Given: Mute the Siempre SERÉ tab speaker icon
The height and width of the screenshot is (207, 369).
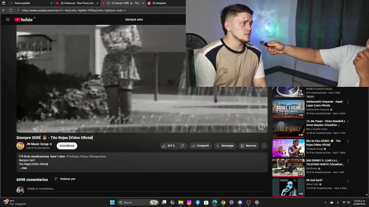Looking at the screenshot, I should [108, 3].
